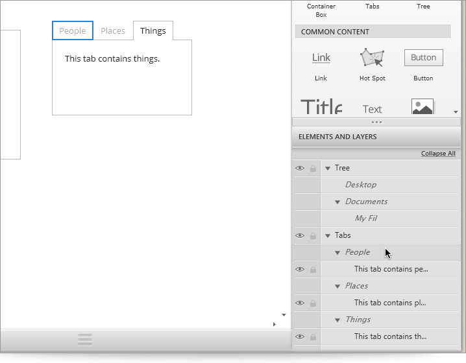Click the Elements and Layers panel header
Viewport: 466px width, 363px height.
click(376, 137)
